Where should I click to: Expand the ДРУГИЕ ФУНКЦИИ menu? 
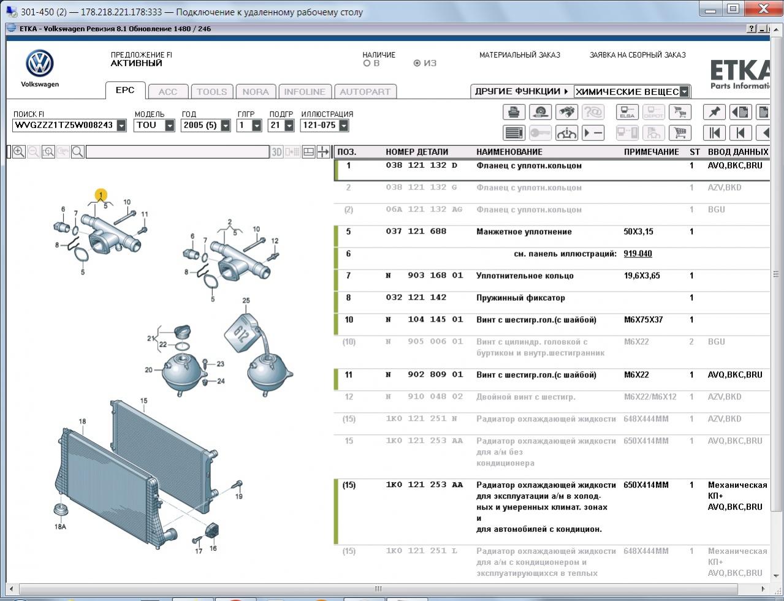click(x=522, y=91)
